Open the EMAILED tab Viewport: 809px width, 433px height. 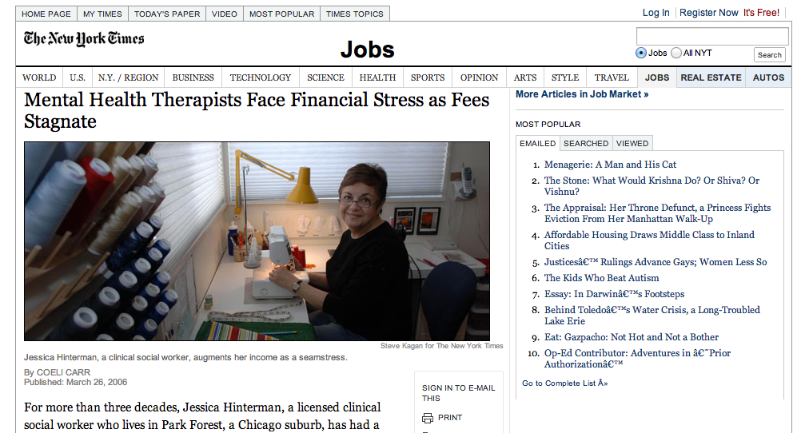pos(538,143)
